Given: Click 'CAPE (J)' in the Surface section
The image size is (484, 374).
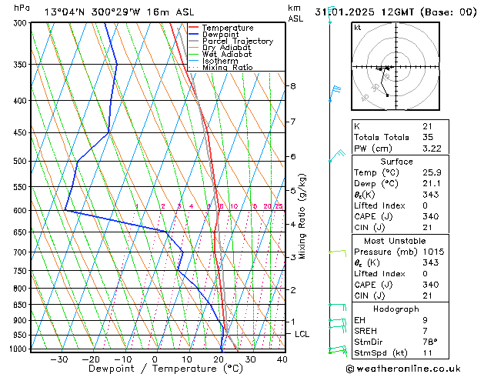Looking at the screenshot, I should 373,216.
